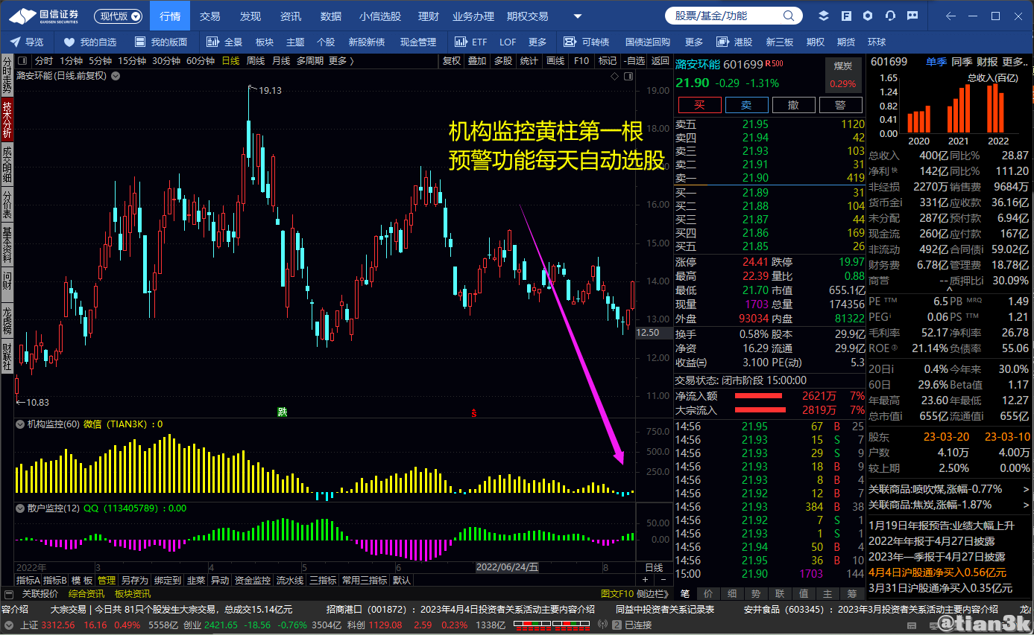Open 我的自选 heart icon
The height and width of the screenshot is (635, 1034).
pyautogui.click(x=69, y=42)
